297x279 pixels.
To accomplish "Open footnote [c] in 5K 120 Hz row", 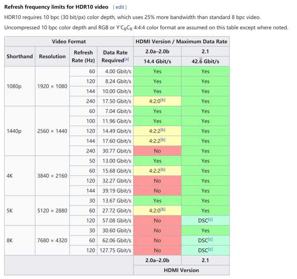I will coord(210,219).
